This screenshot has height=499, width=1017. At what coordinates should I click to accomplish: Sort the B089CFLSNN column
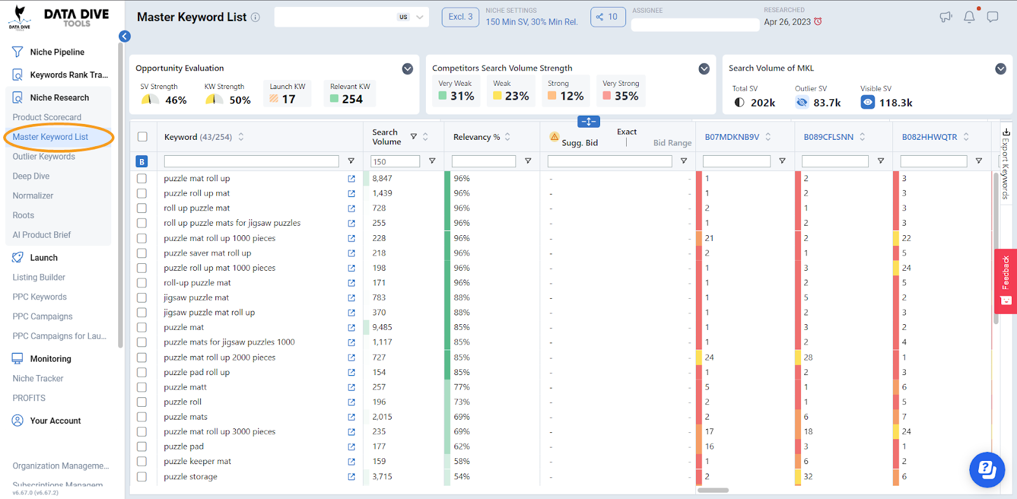click(x=863, y=137)
